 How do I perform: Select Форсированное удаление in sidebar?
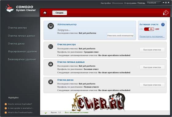[22, 52]
